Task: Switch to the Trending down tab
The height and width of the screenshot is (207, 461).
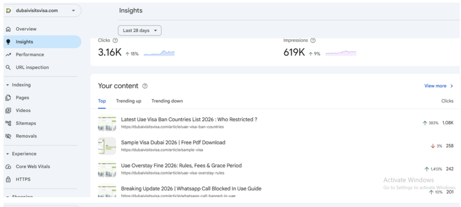Action: coord(167,101)
